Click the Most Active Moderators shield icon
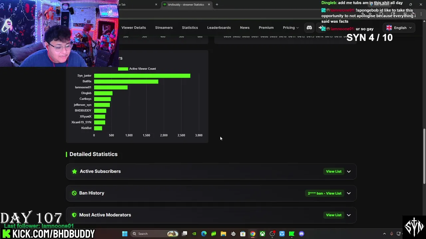Image resolution: width=426 pixels, height=239 pixels. 74,215
